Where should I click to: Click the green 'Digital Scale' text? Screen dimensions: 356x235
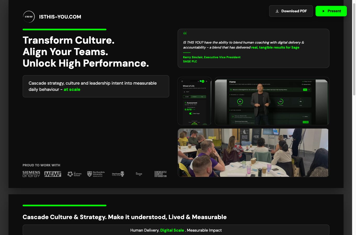coord(172,230)
